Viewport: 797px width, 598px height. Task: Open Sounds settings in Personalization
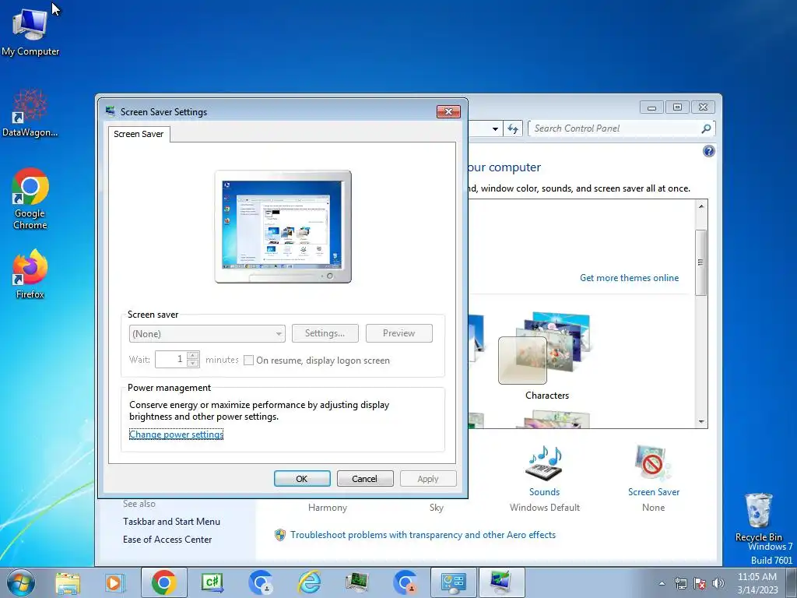(x=544, y=471)
